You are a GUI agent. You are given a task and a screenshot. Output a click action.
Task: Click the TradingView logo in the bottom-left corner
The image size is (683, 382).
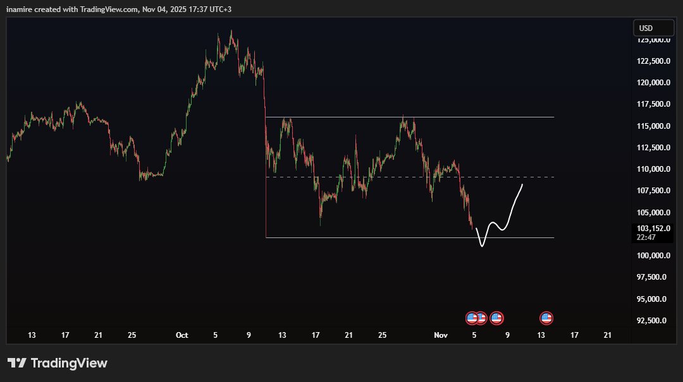click(x=57, y=363)
